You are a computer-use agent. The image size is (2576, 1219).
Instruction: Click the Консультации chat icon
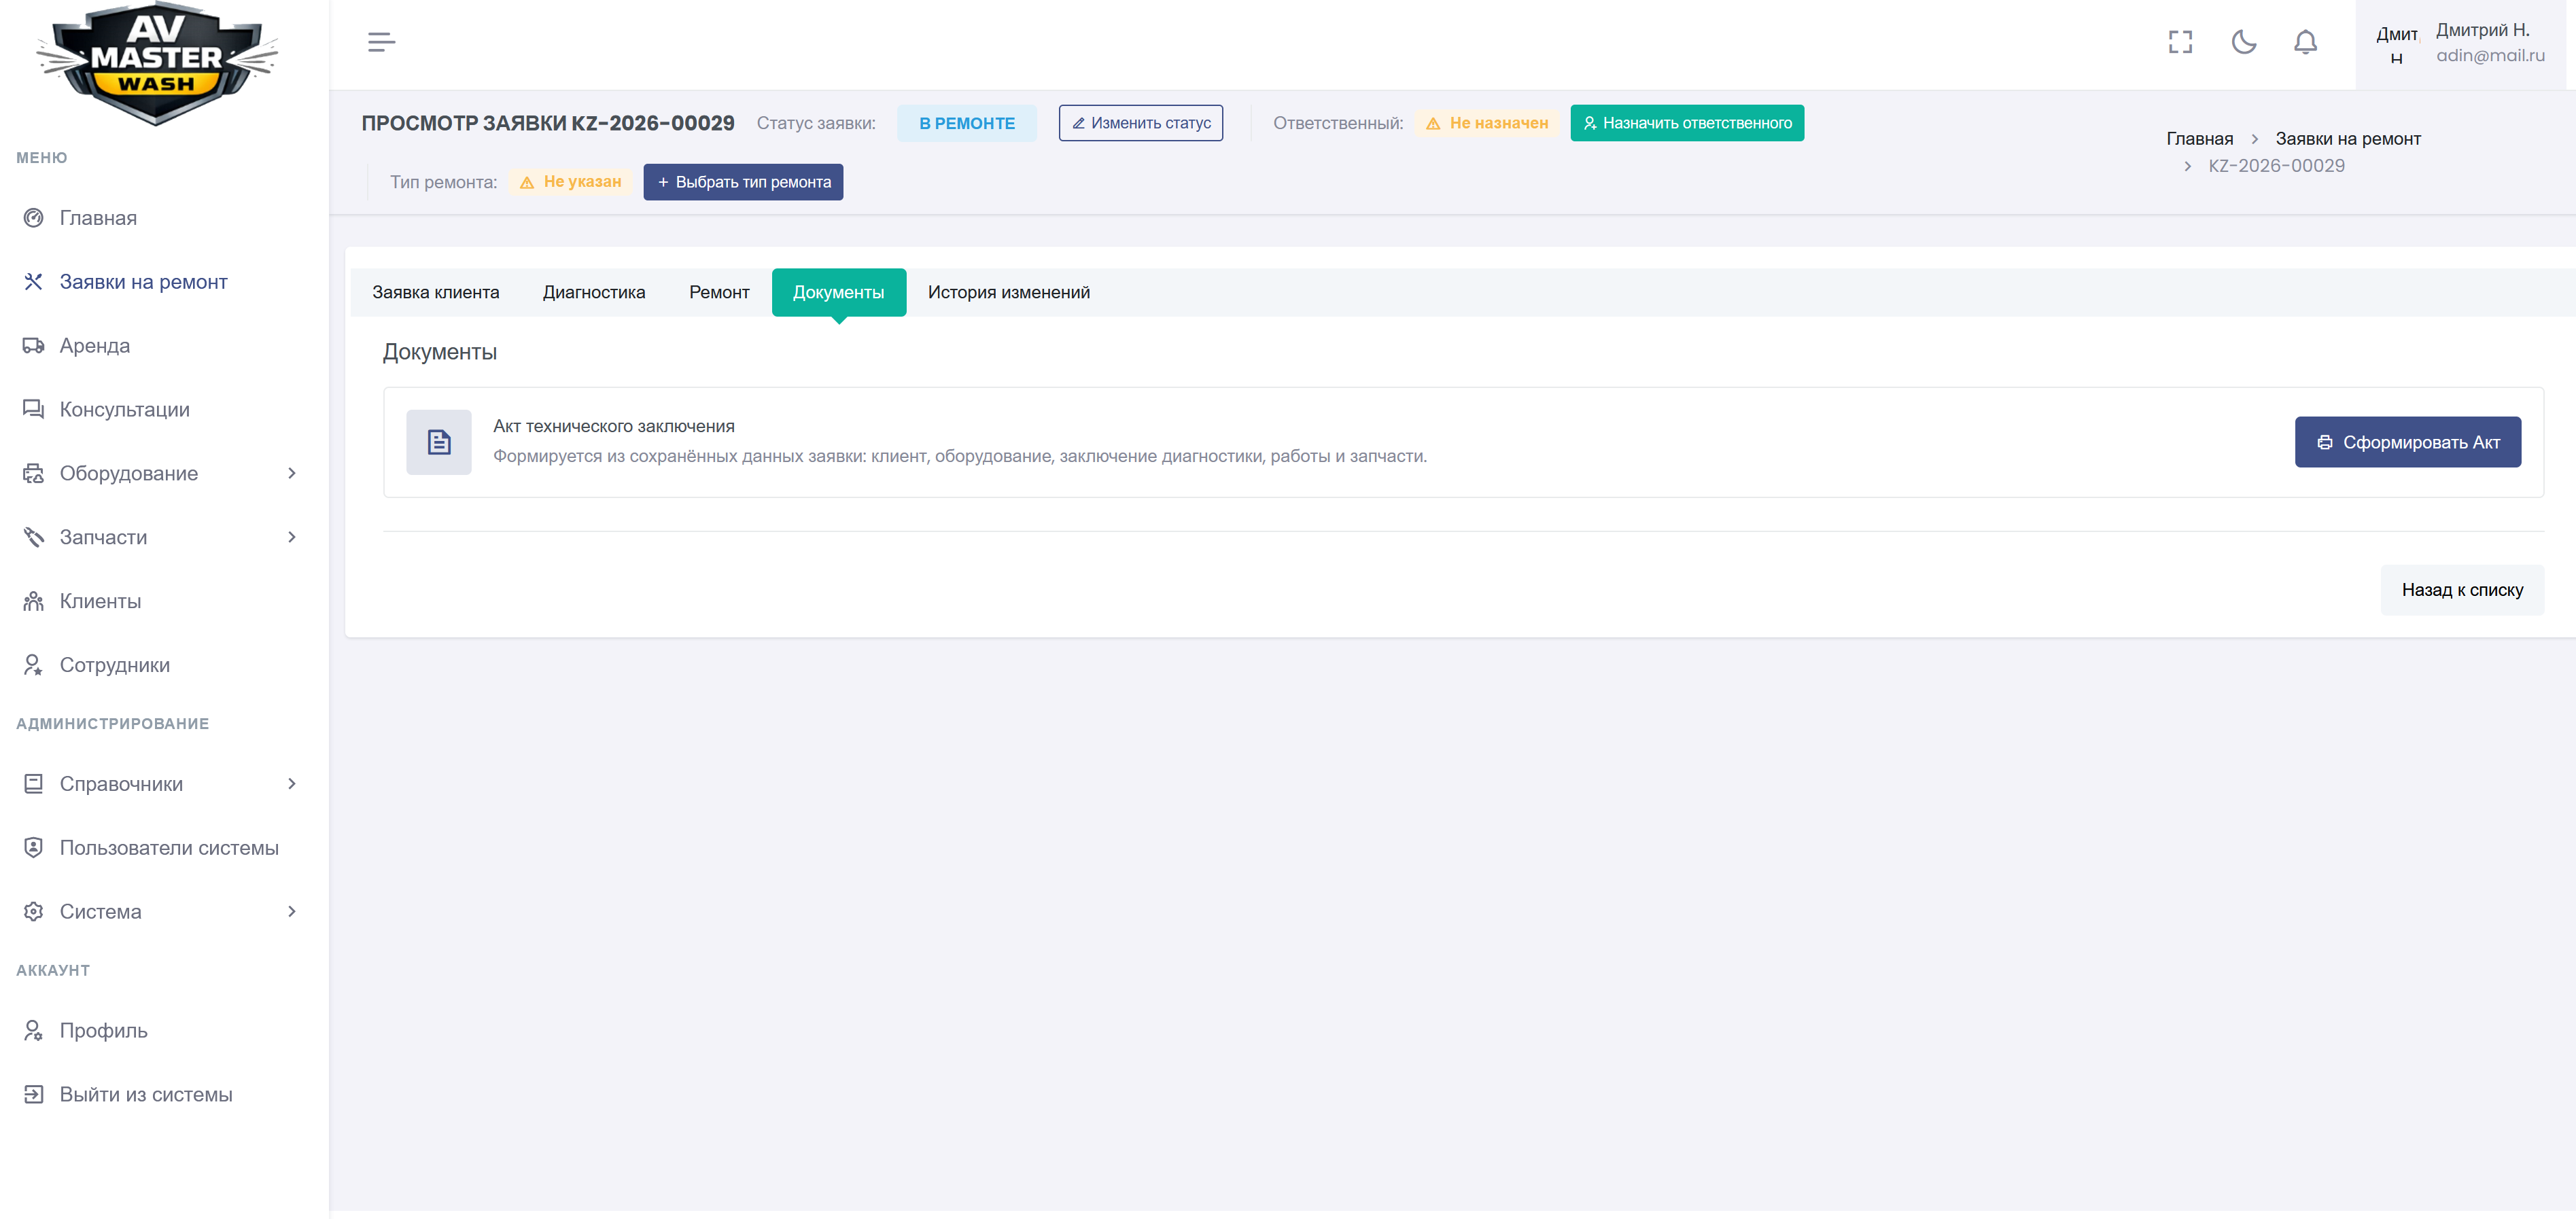coord(33,410)
